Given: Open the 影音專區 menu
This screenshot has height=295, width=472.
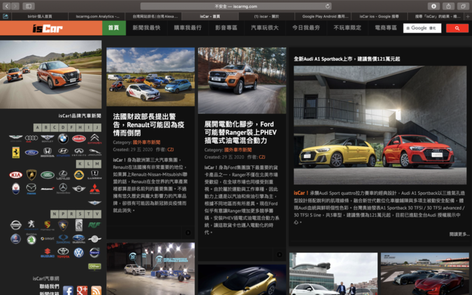Looking at the screenshot, I should coord(226,28).
